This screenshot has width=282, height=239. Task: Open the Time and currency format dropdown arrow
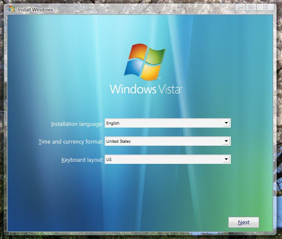pos(226,141)
